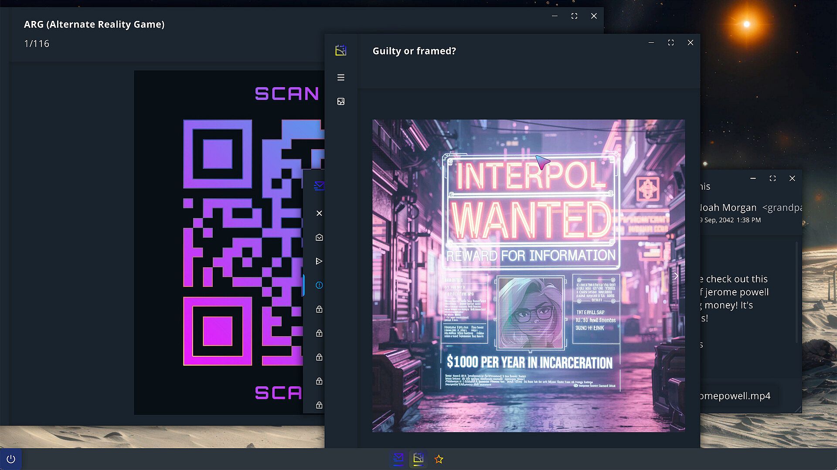Open the inbox open-envelope icon in the mail sidebar
Viewport: 837px width, 470px height.
click(x=319, y=237)
